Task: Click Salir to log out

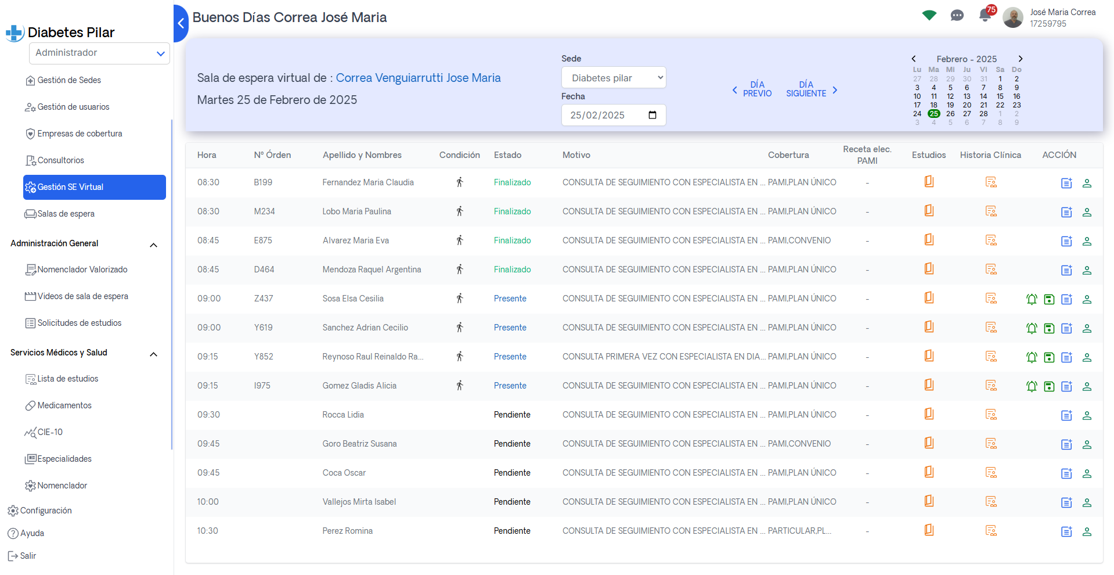Action: 22,556
